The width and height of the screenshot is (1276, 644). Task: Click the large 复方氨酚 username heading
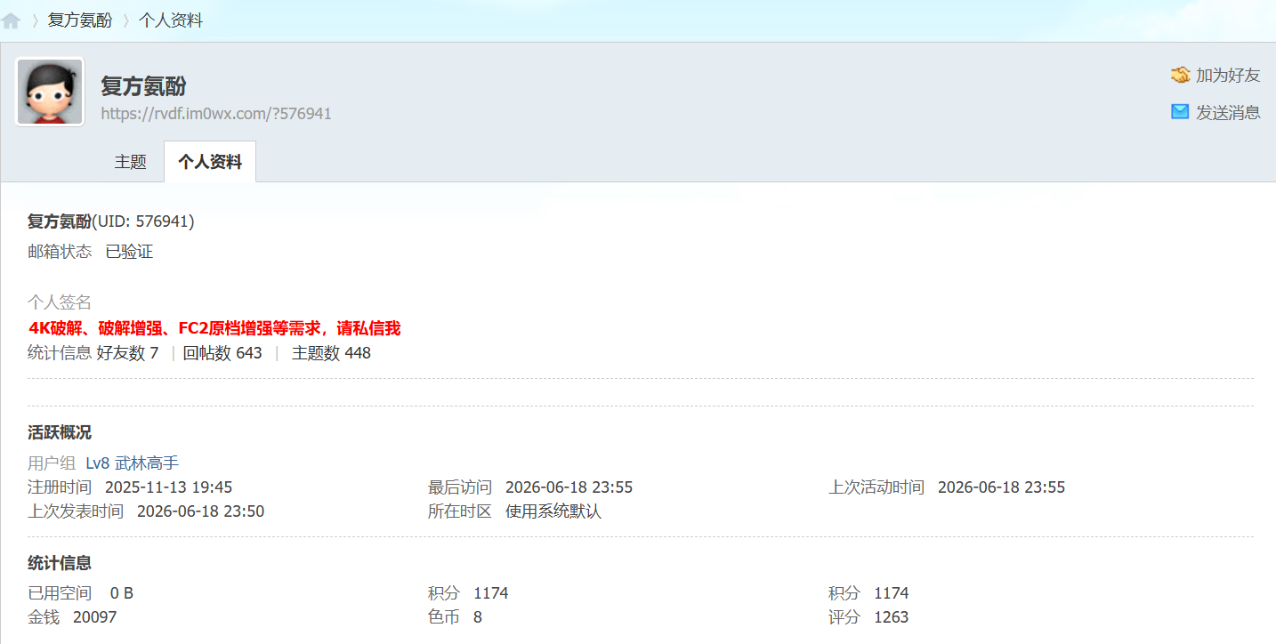pyautogui.click(x=143, y=86)
